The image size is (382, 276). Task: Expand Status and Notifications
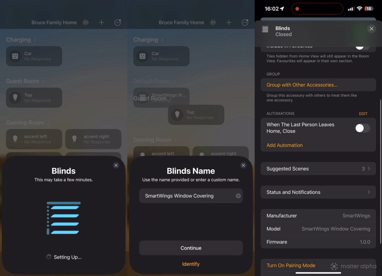click(318, 192)
